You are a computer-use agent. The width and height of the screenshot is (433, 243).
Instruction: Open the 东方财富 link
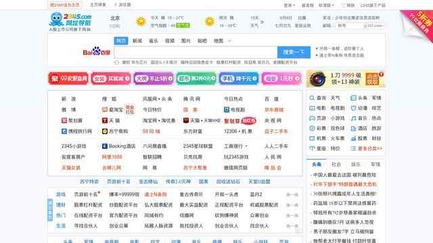click(x=193, y=132)
